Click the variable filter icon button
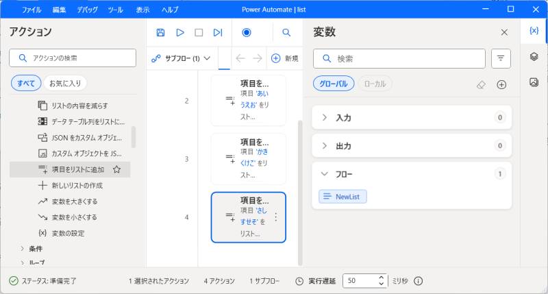Viewport: 548px width, 294px height. click(501, 58)
